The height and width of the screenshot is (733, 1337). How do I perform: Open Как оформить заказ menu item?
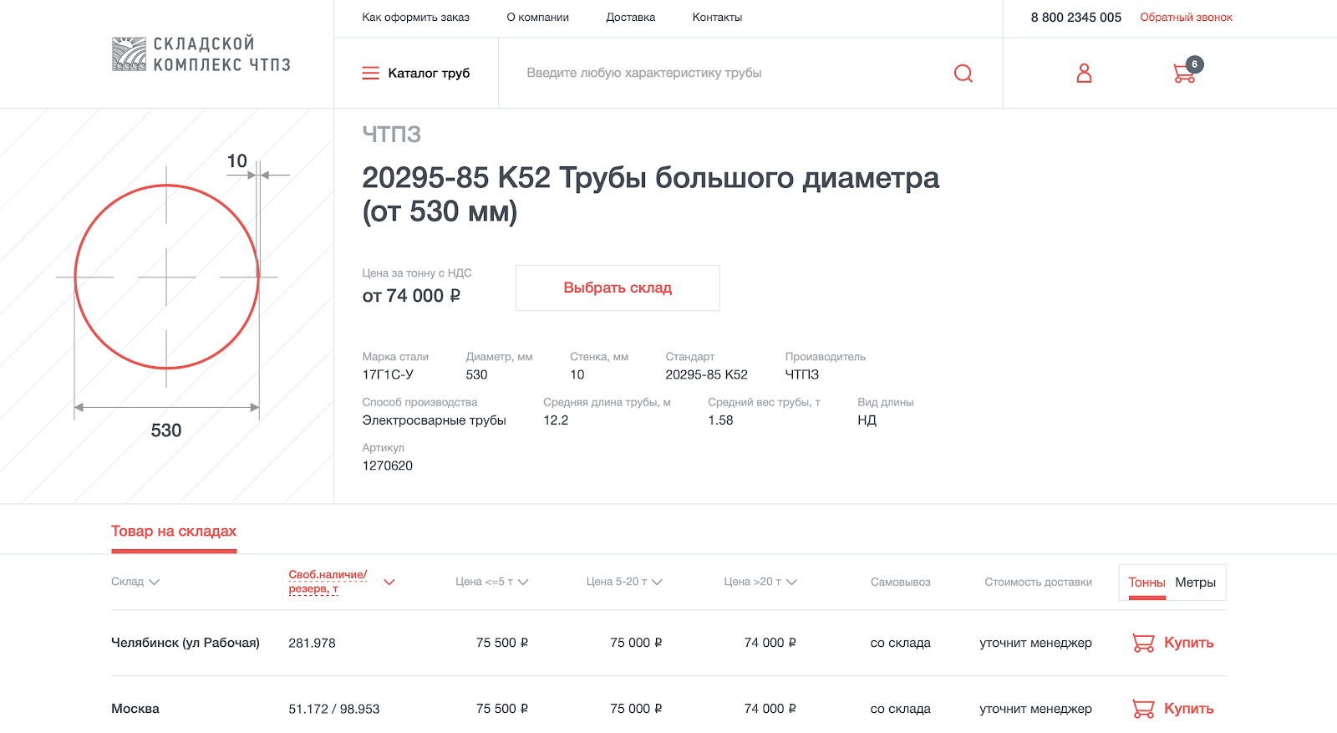tap(415, 18)
